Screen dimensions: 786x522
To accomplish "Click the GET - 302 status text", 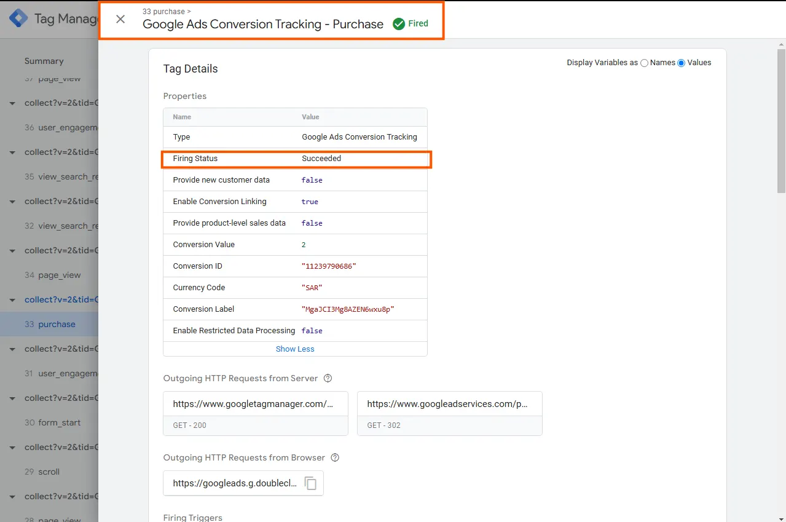I will coord(384,425).
